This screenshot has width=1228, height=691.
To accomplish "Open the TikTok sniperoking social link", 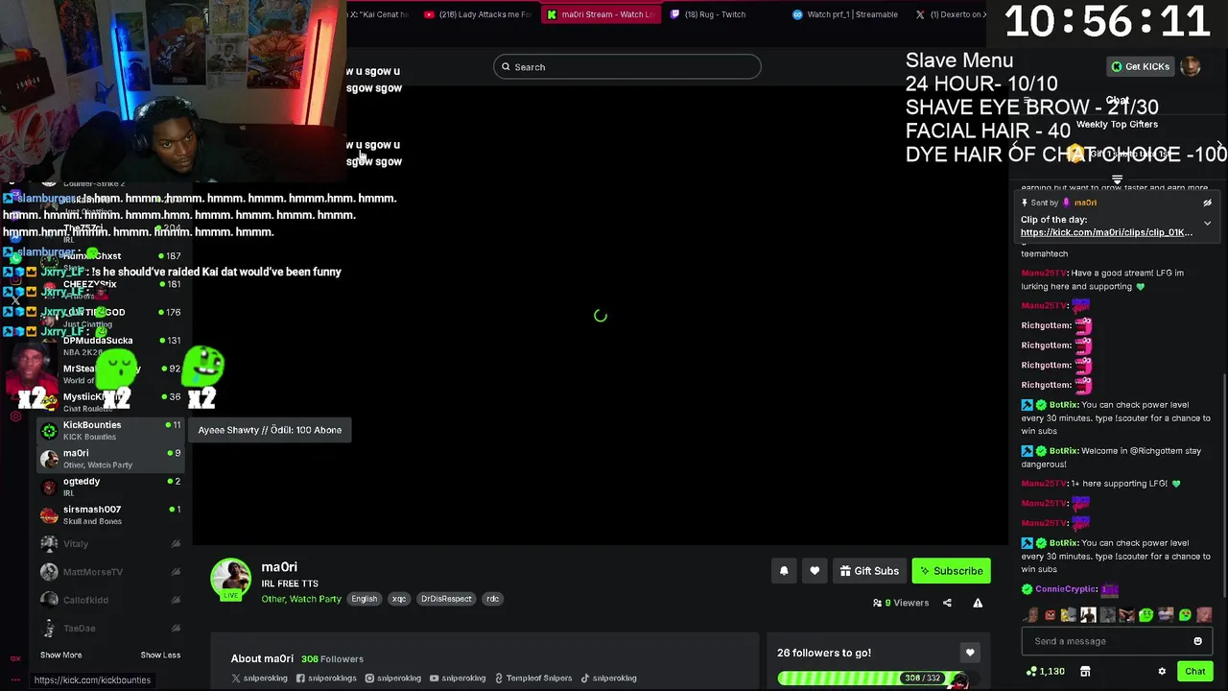I will (x=608, y=679).
